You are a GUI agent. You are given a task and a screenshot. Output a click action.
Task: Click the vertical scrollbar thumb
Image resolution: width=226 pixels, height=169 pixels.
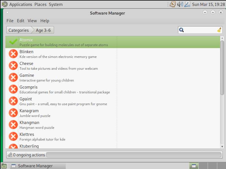[222, 68]
